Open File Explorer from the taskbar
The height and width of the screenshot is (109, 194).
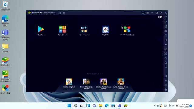(100, 106)
